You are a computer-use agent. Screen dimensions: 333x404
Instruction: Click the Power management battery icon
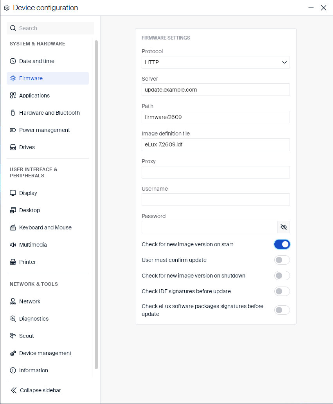[x=13, y=130]
